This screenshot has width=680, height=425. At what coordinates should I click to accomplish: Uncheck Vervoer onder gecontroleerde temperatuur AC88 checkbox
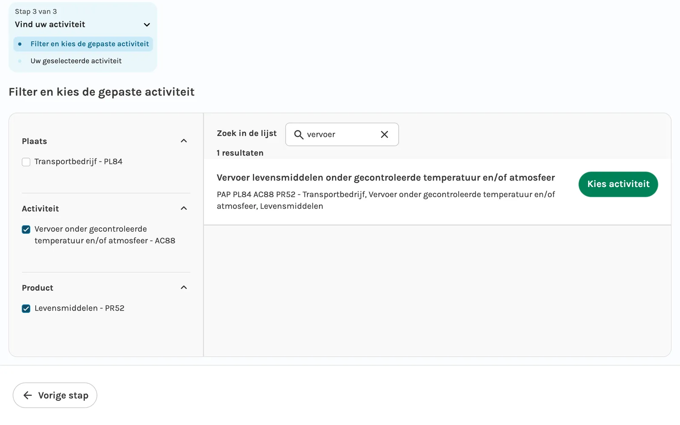26,229
